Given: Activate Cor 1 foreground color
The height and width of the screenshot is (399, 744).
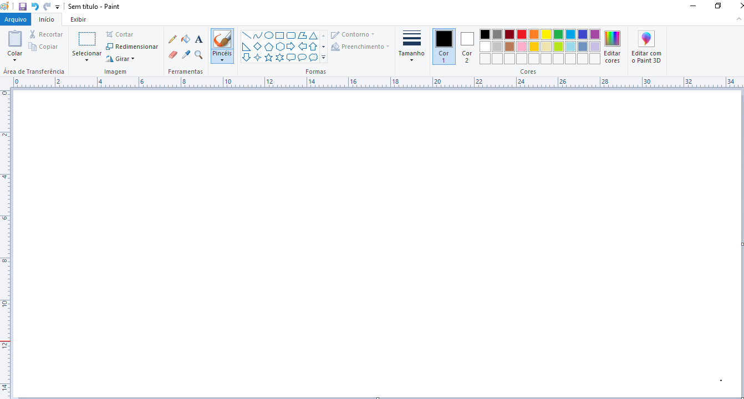Looking at the screenshot, I should (444, 46).
